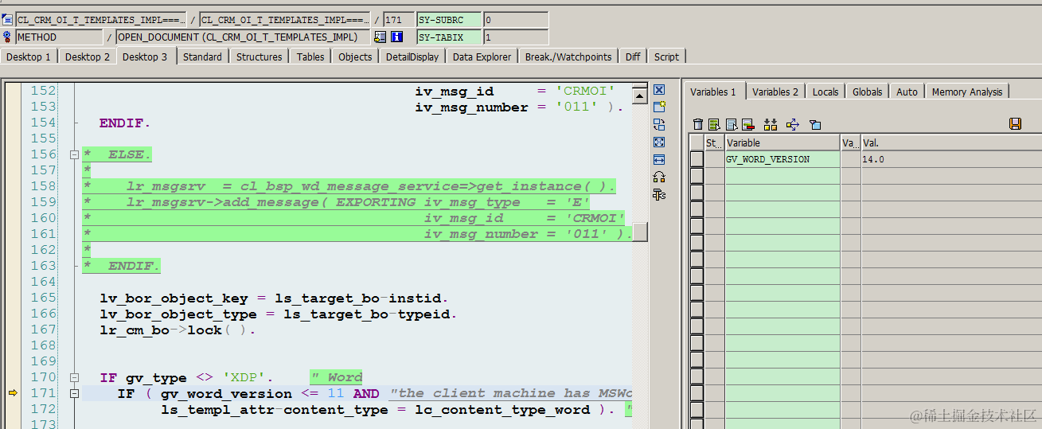Click code line 'lr_cm_bo->lock( ).'

[178, 330]
